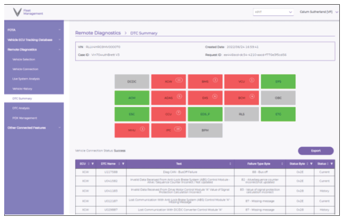Click the DTC Name column filter icon

(123, 164)
